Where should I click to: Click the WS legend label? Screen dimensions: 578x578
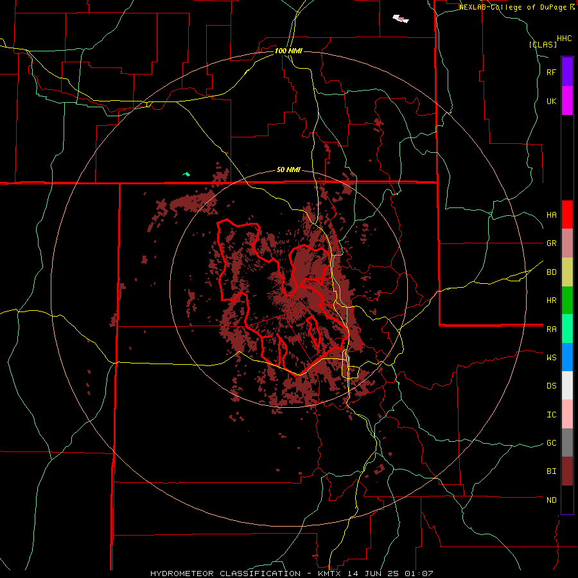click(x=552, y=357)
